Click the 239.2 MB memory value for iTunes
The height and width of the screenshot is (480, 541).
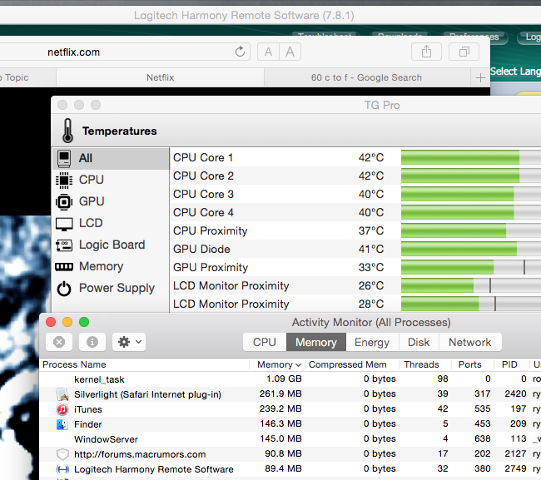pos(280,408)
